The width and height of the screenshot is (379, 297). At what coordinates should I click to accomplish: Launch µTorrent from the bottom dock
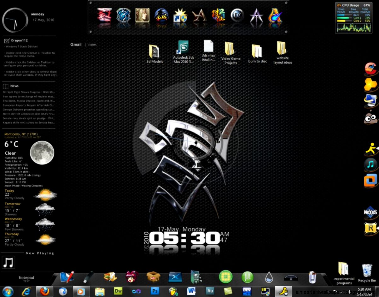pos(248,278)
